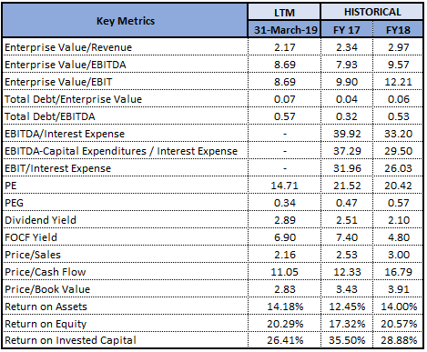The width and height of the screenshot is (427, 352).
Task: Click the LTM column header
Action: tap(284, 13)
